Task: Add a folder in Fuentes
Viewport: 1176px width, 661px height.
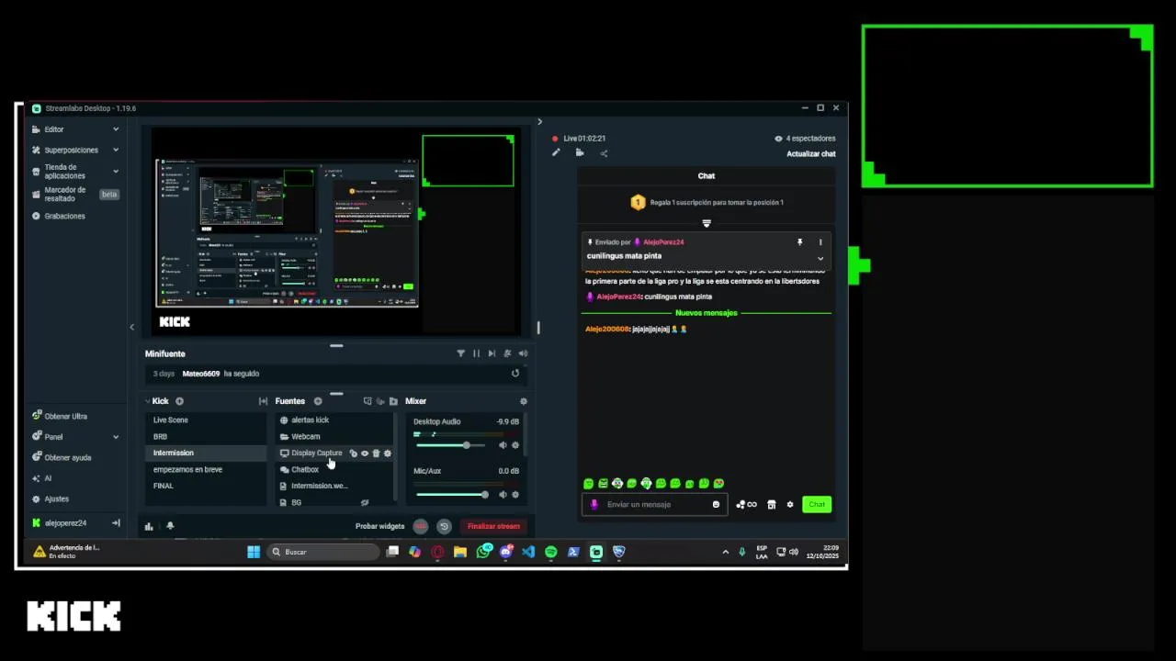Action: [393, 401]
